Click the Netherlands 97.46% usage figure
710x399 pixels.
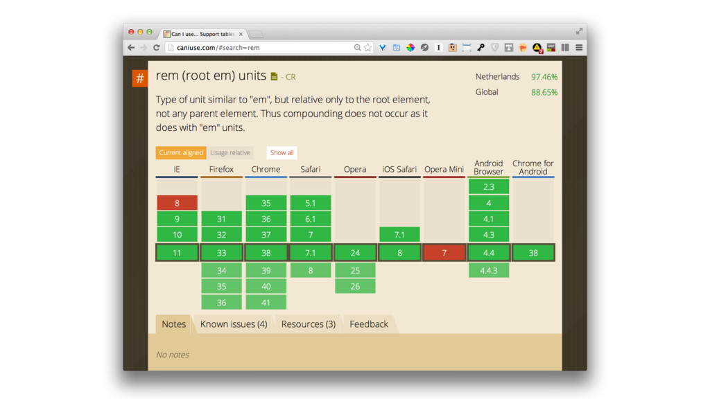[x=544, y=77]
